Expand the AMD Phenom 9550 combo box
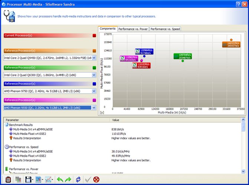 click(94, 108)
